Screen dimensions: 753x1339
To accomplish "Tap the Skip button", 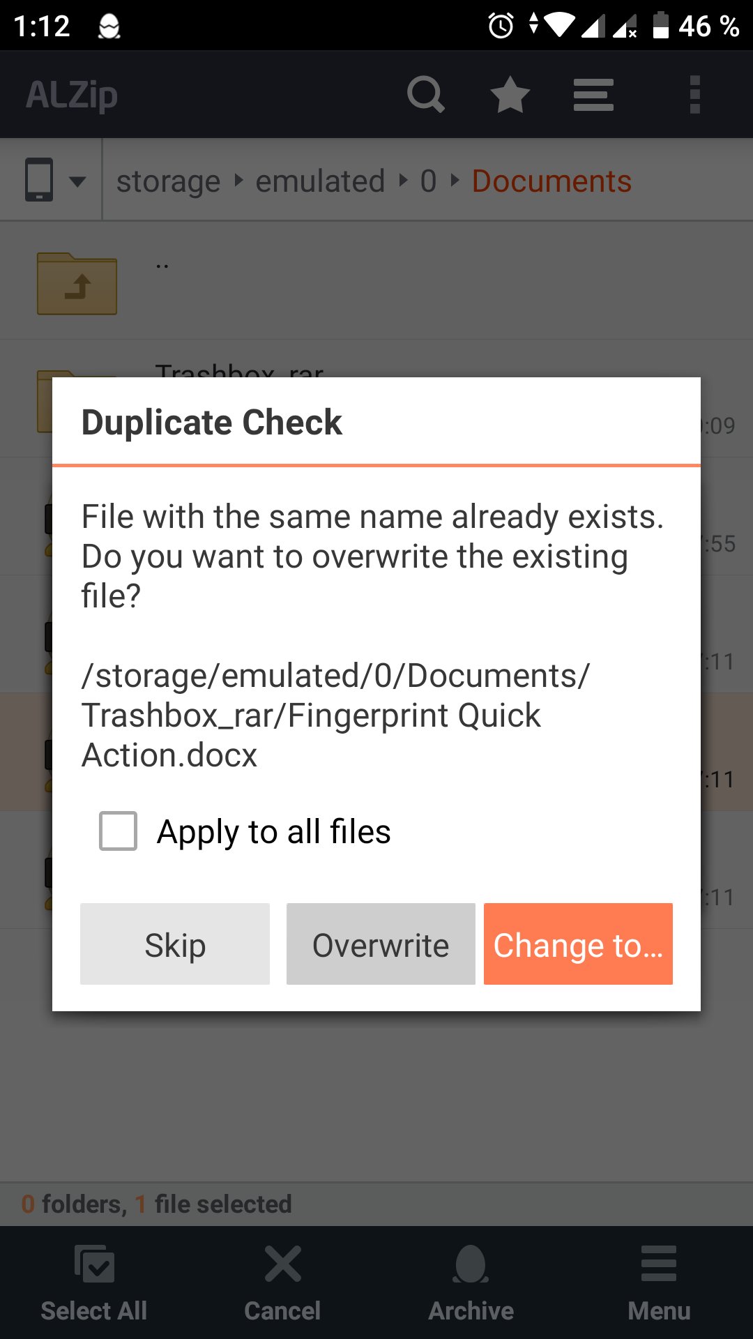I will pos(175,944).
